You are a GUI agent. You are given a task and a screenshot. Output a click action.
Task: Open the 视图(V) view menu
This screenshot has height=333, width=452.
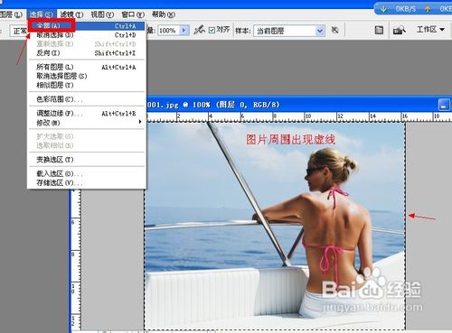102,14
